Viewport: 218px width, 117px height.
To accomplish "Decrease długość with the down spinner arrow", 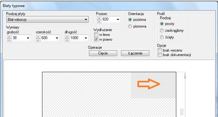I will (x=67, y=40).
